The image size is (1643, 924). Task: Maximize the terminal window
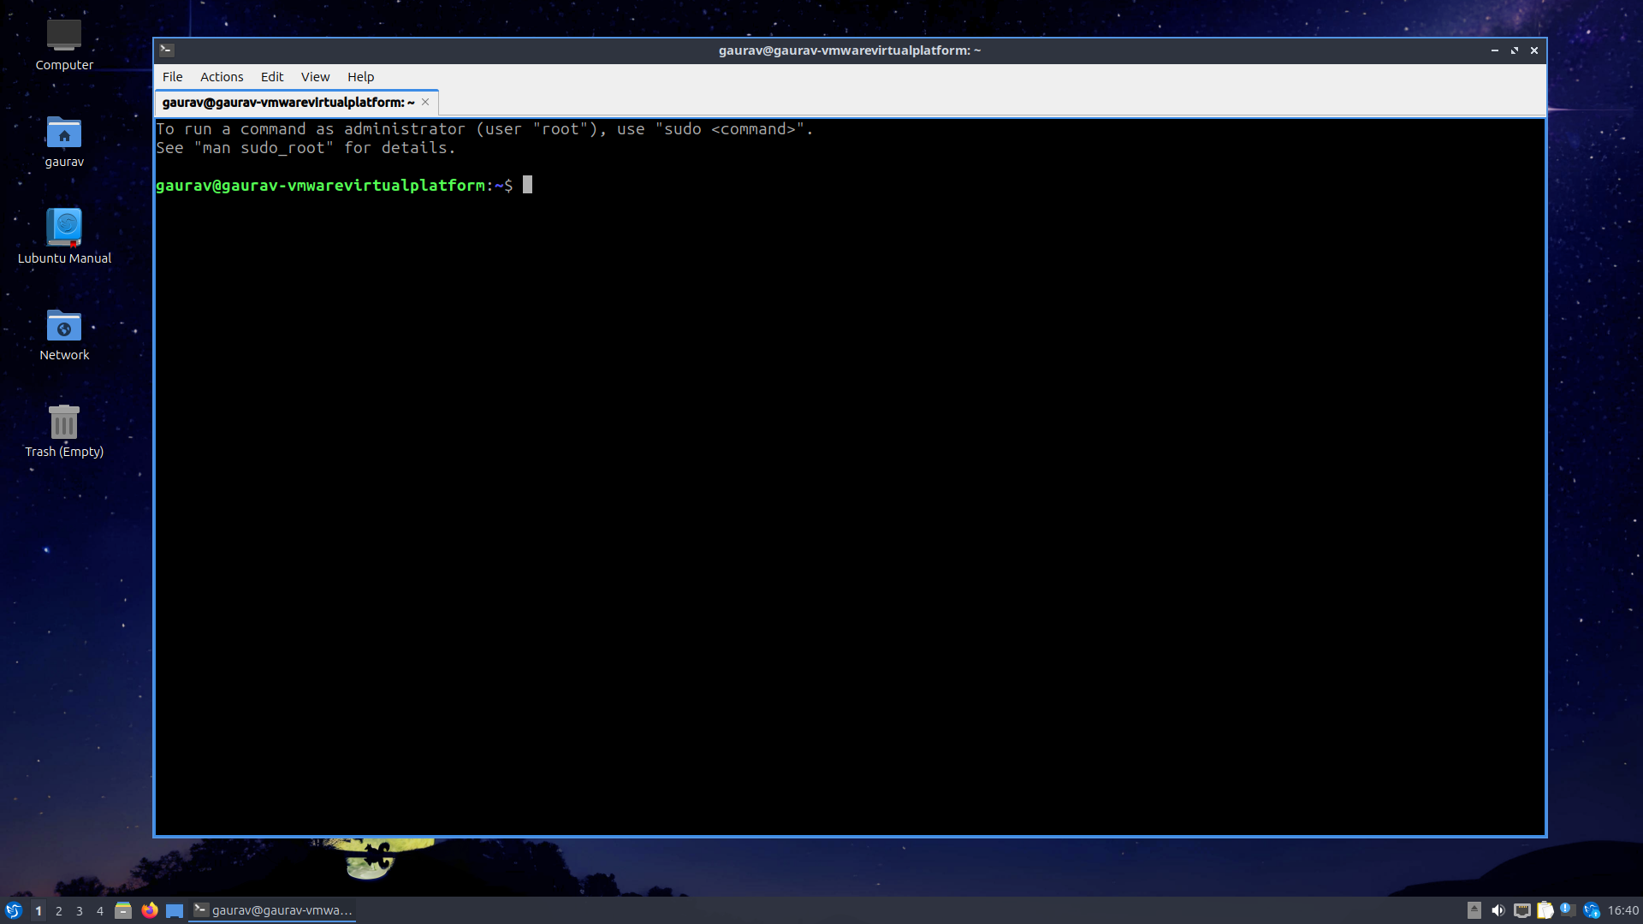(x=1515, y=50)
